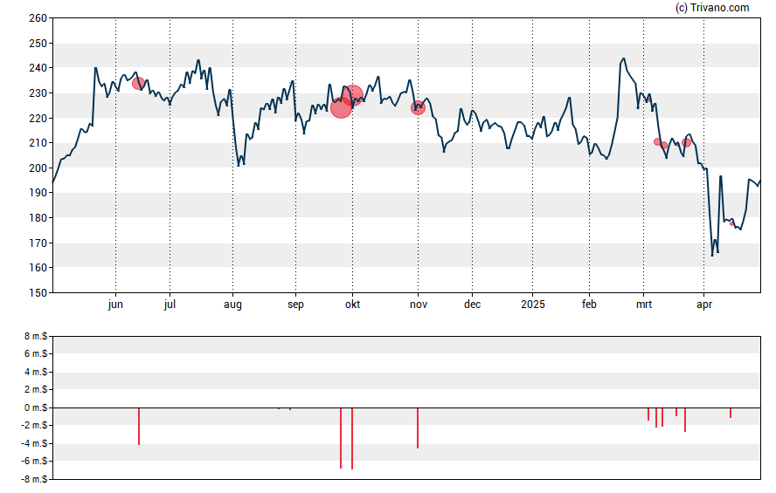This screenshot has height=493, width=776.
Task: Click the 'apr' month label
Action: (704, 305)
